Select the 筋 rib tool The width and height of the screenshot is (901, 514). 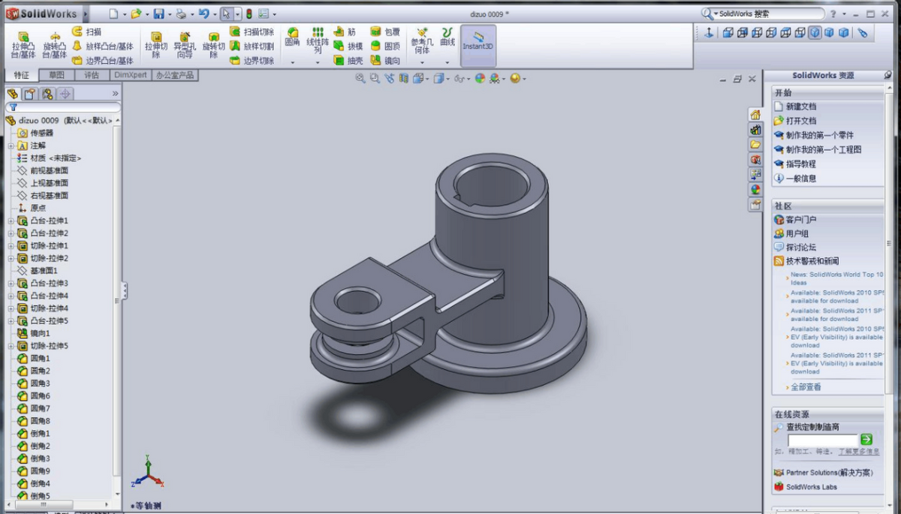[345, 32]
